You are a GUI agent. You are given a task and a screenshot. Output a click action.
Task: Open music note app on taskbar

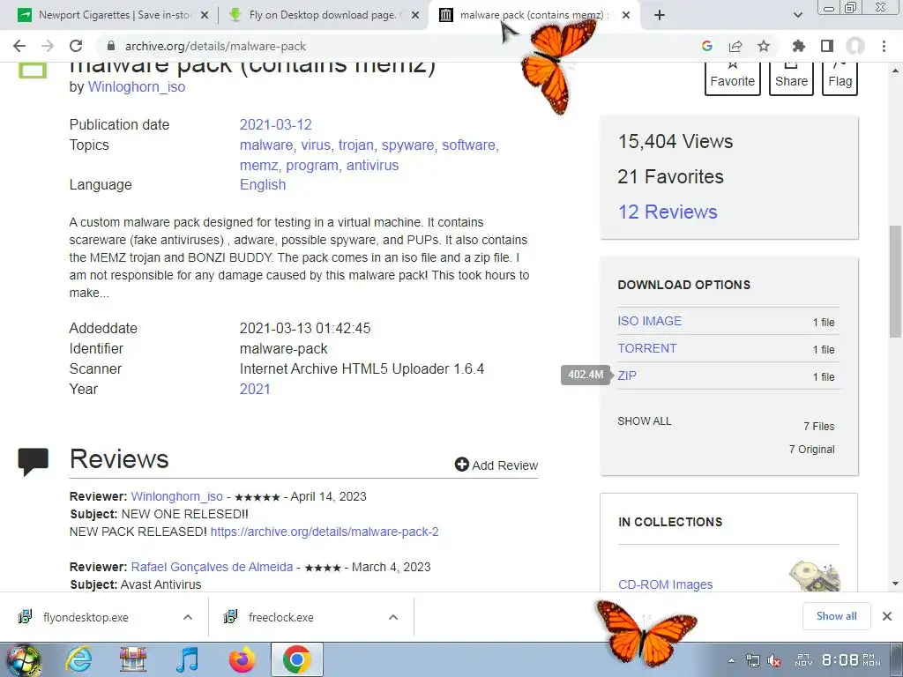(x=187, y=659)
